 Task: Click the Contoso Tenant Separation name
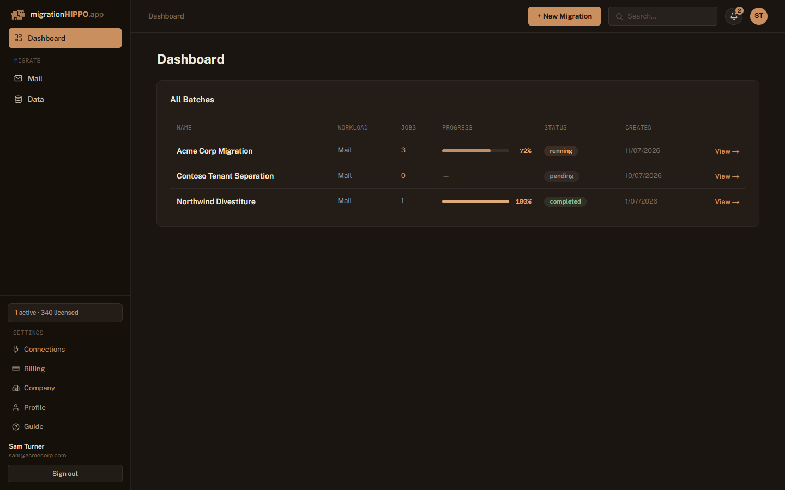[x=225, y=176]
